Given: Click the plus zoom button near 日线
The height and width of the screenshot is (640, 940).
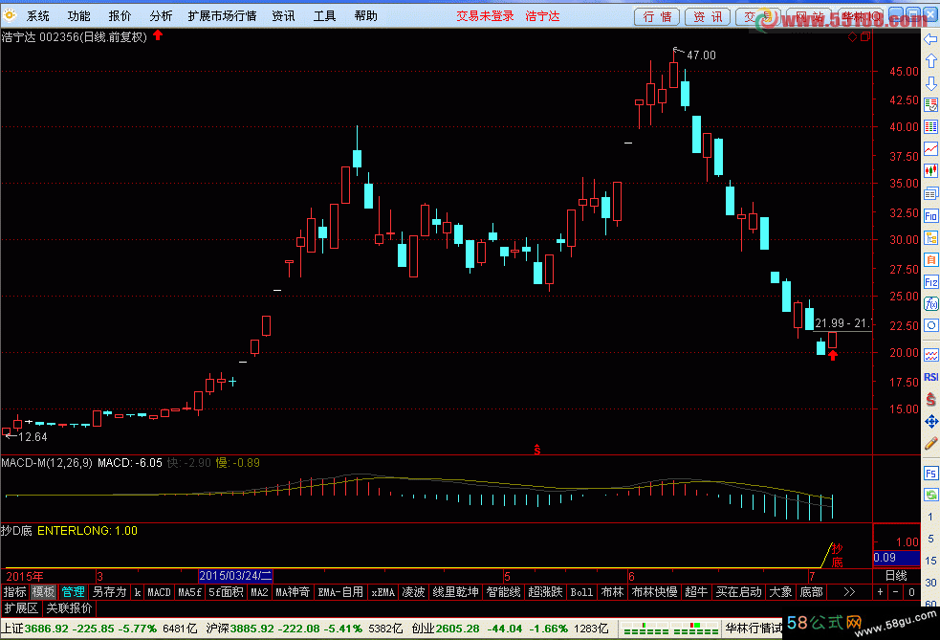Looking at the screenshot, I should 880,592.
